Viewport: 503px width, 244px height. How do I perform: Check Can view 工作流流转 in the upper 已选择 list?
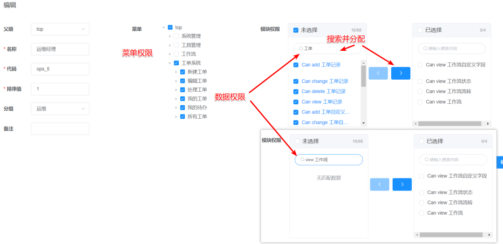pos(420,92)
